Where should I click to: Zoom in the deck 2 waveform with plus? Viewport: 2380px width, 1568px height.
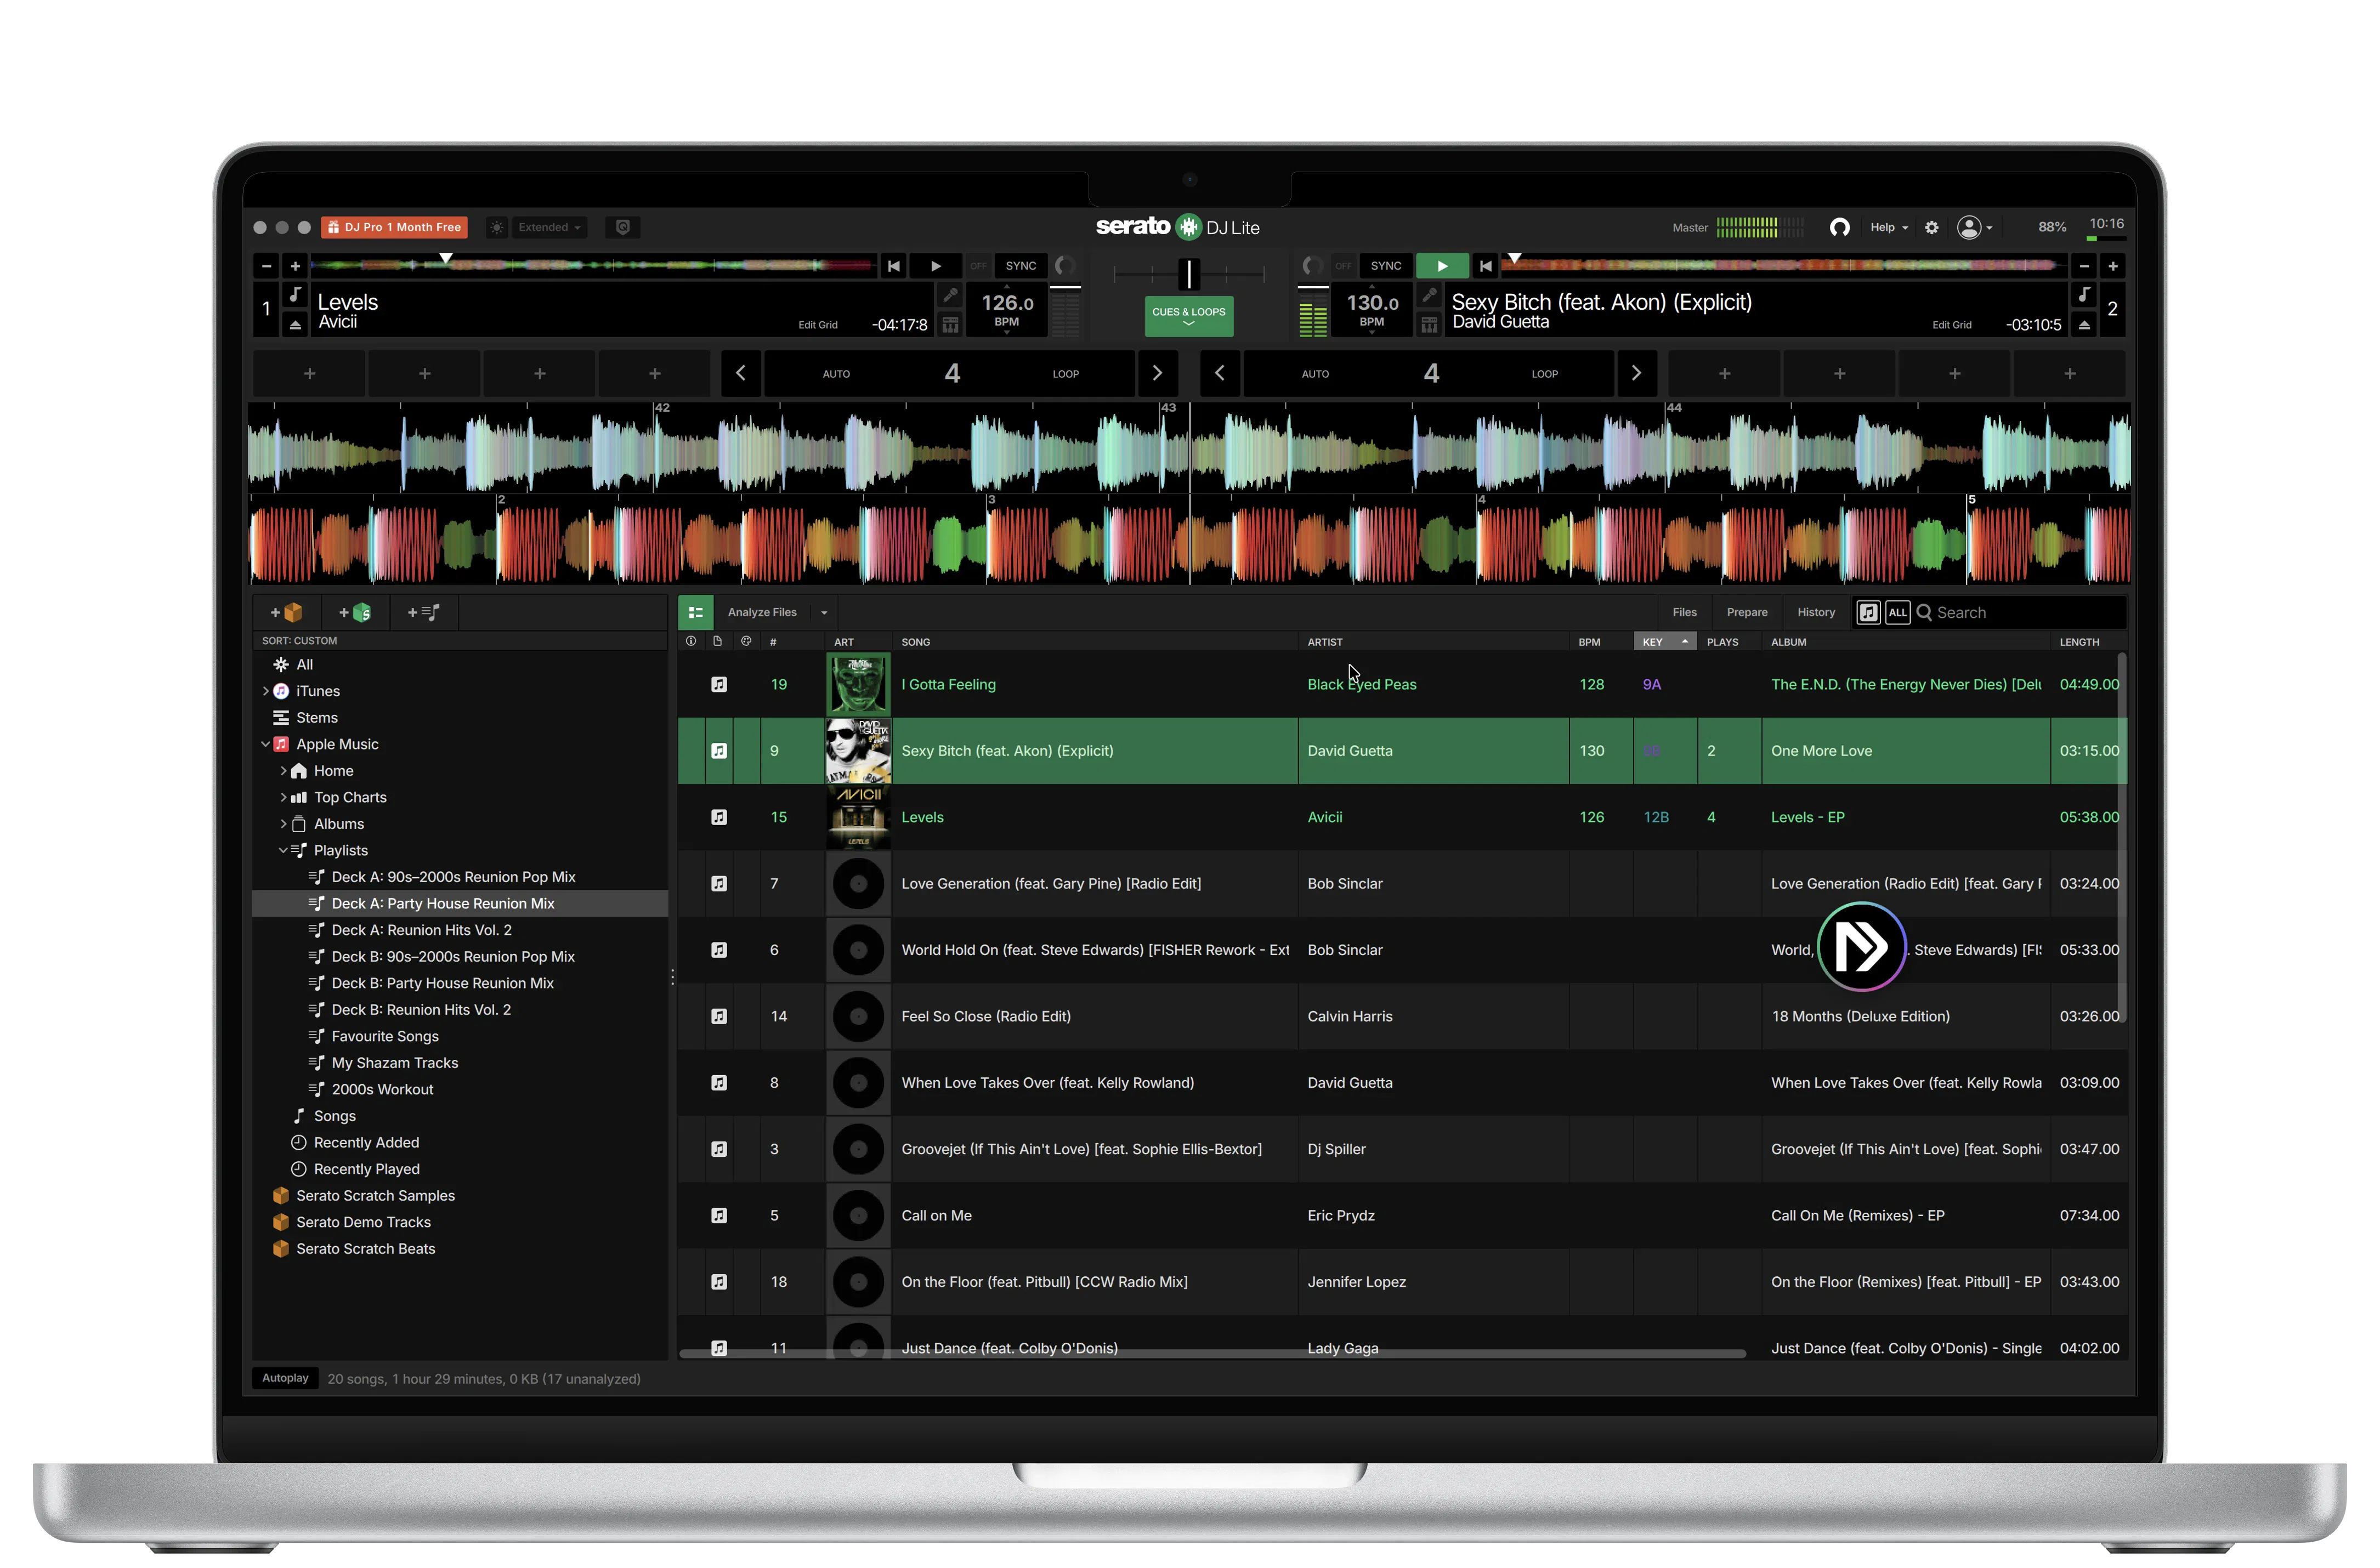coord(2113,266)
